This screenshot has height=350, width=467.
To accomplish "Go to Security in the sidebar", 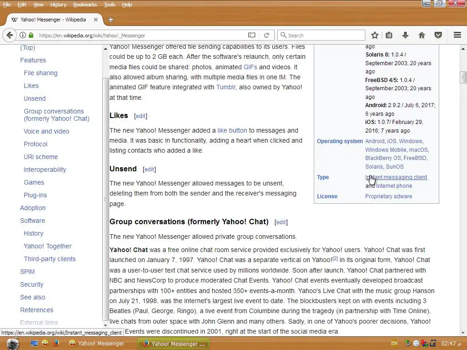I will 31,284.
